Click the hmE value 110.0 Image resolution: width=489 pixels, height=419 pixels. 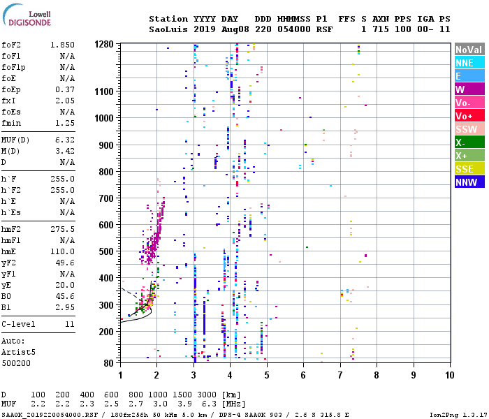(x=62, y=251)
